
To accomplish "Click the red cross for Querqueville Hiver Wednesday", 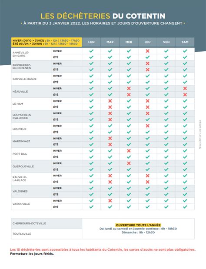I will [x=129, y=163].
